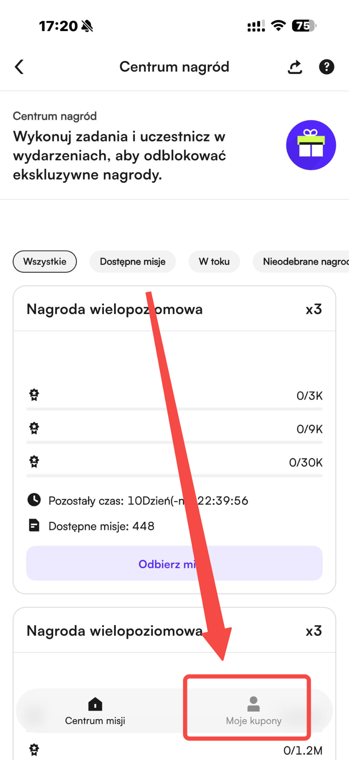Tap the badge icon beside 0/1.2M
The width and height of the screenshot is (349, 760).
click(x=34, y=750)
